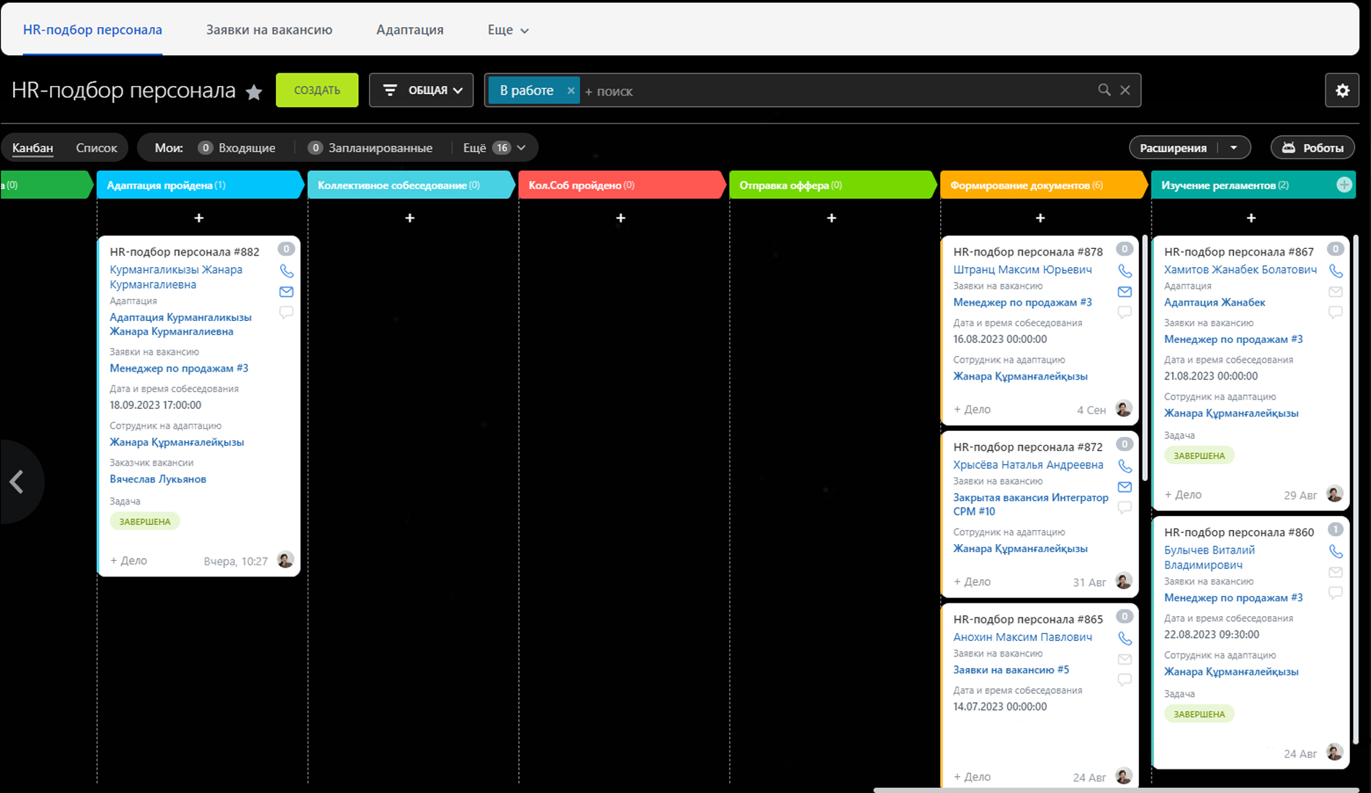Remove the В работе filter tag

pyautogui.click(x=570, y=90)
